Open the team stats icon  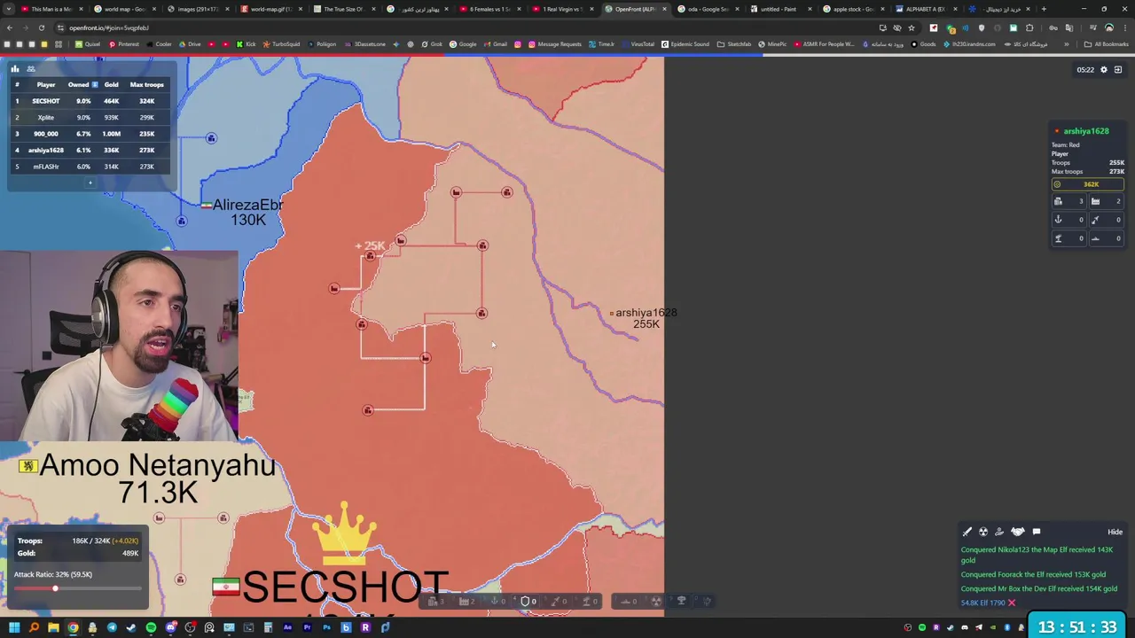[x=31, y=68]
